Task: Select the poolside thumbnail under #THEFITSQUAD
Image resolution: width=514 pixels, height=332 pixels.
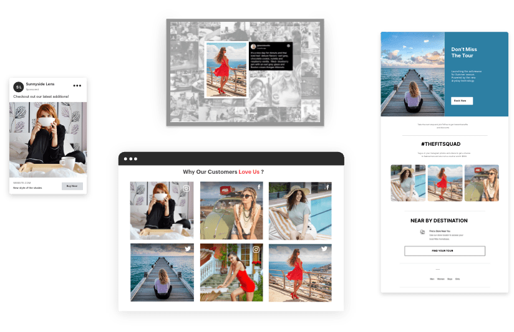Action: [x=408, y=183]
